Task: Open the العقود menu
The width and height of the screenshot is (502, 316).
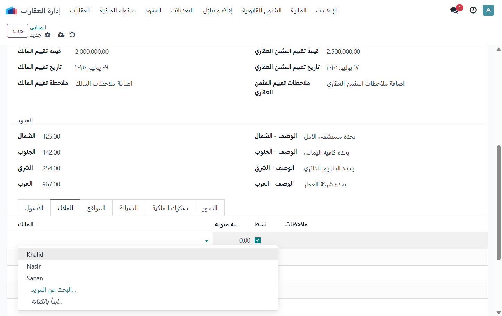Action: (153, 10)
